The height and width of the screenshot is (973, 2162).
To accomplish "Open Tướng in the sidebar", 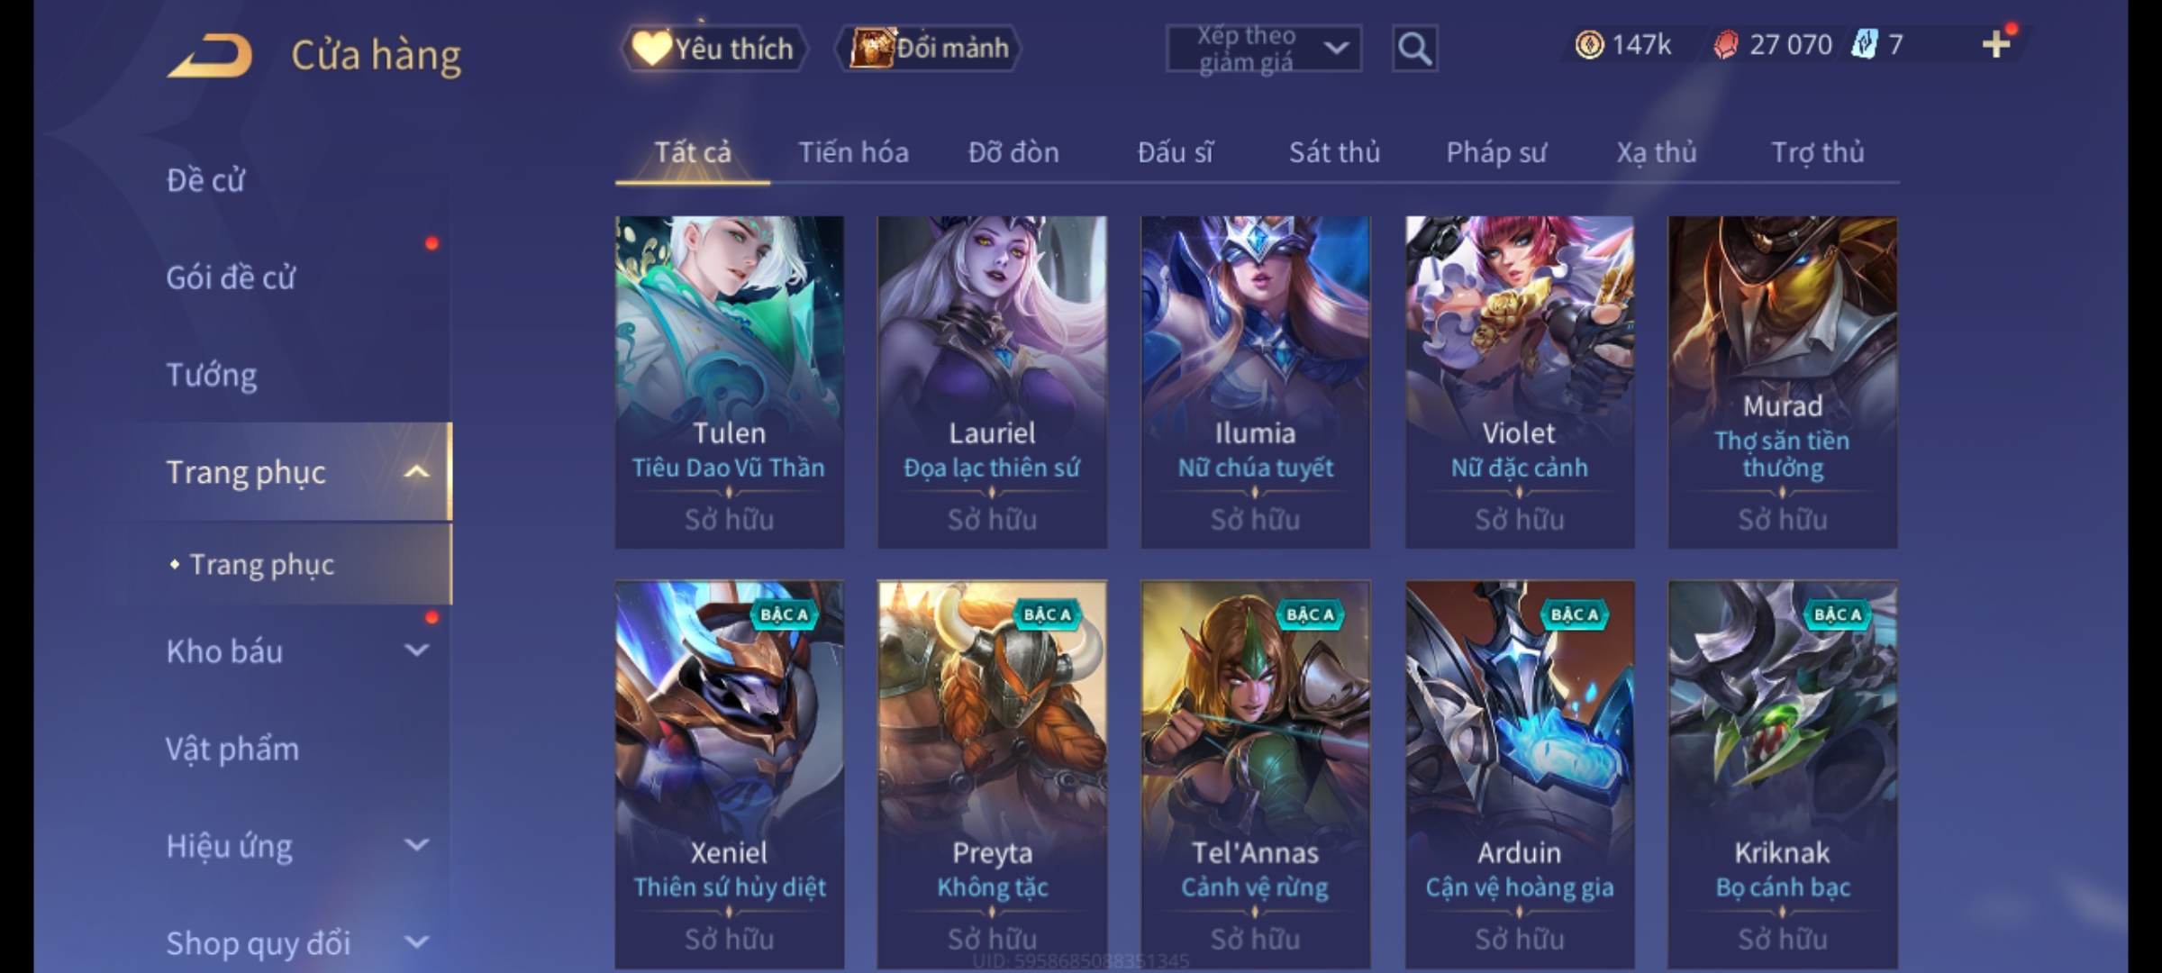I will click(212, 375).
